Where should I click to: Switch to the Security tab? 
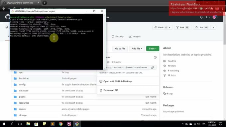(x=117, y=37)
